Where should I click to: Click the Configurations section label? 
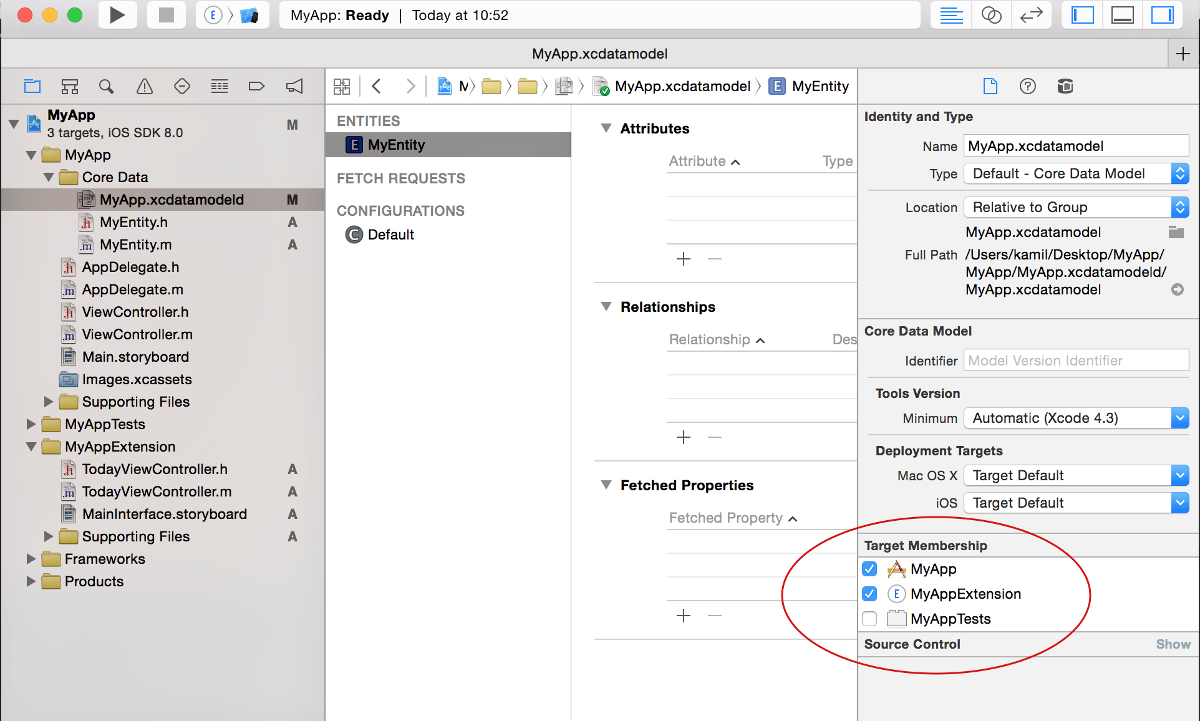coord(400,208)
